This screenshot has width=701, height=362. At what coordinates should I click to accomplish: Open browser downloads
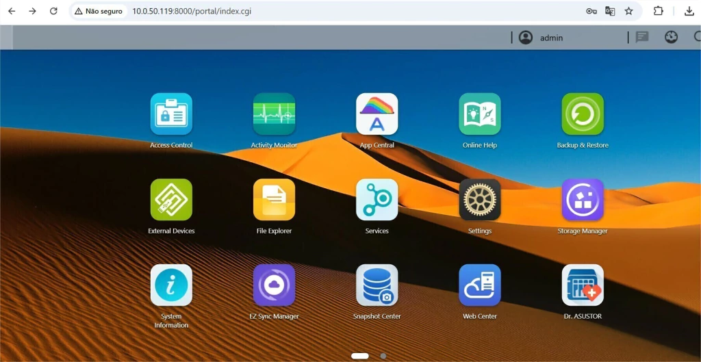coord(689,11)
